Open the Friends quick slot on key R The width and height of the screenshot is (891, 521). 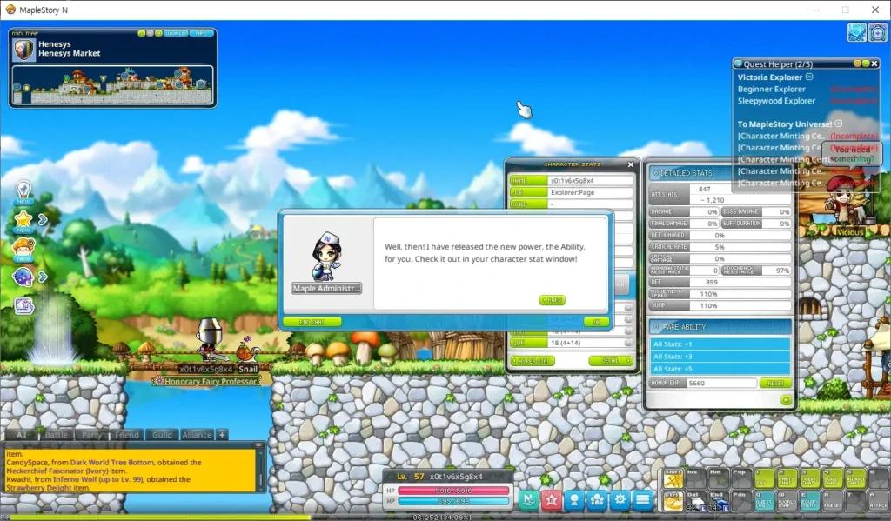click(833, 501)
